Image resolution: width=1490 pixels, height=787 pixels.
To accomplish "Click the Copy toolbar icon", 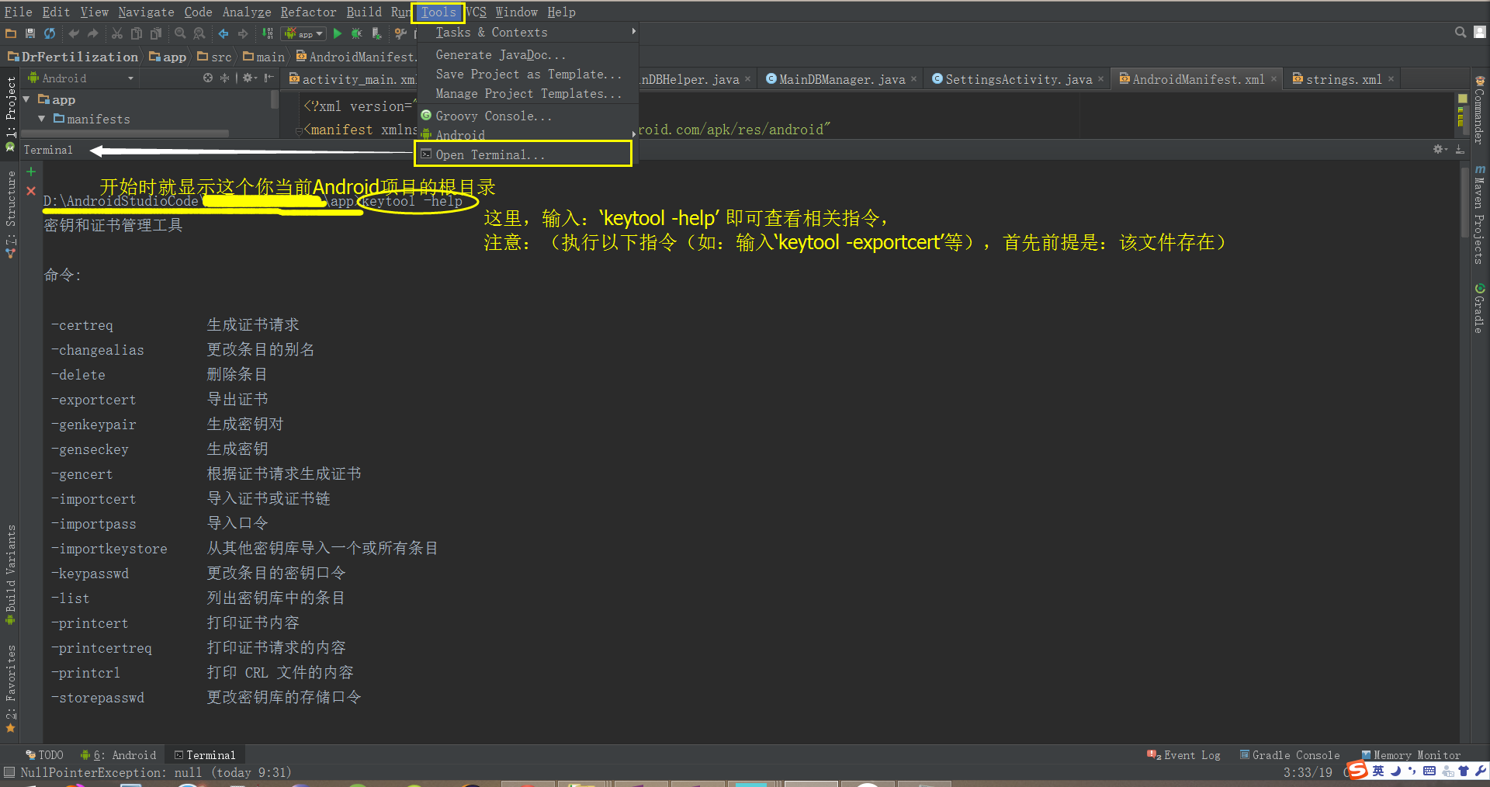I will pyautogui.click(x=137, y=33).
